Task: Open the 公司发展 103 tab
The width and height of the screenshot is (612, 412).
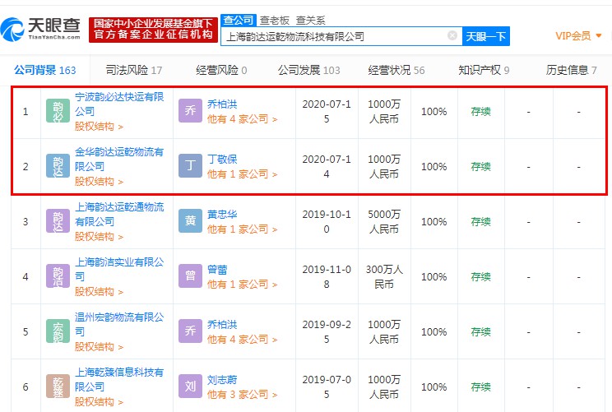Action: (308, 70)
